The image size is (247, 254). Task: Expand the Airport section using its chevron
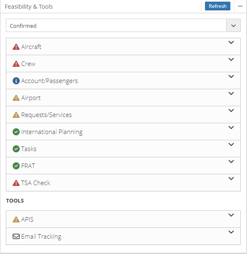[x=231, y=93]
